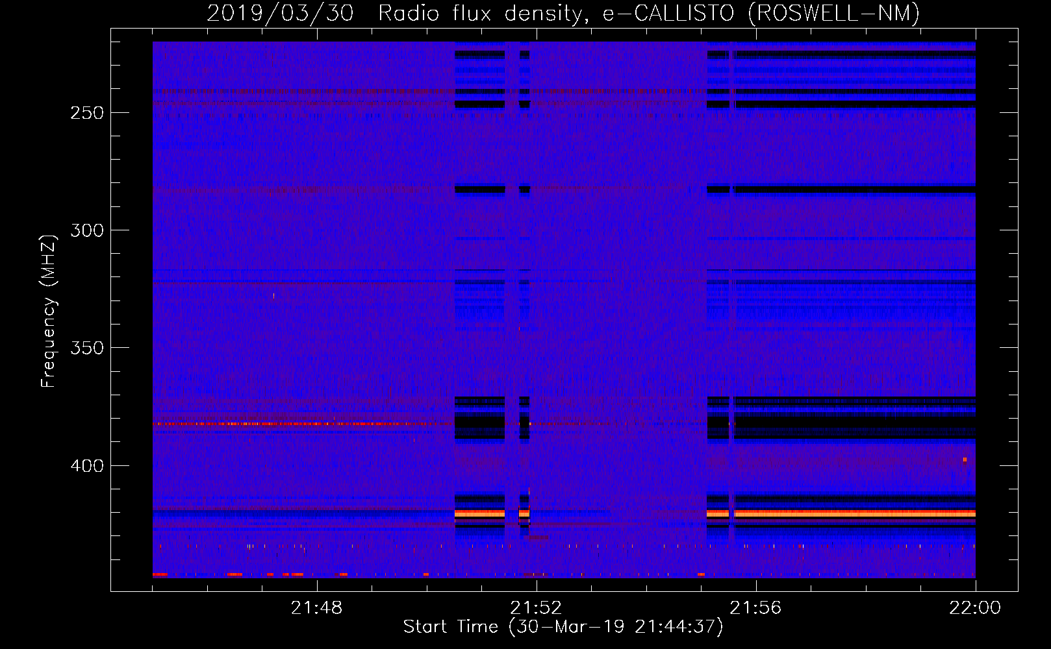This screenshot has height=649, width=1051.
Task: Click the 21:56 time tick label
Action: 755,608
